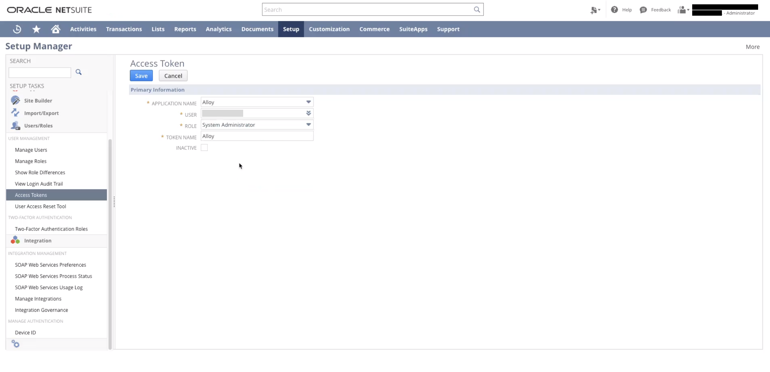Click the Token Name input field
Image resolution: width=770 pixels, height=372 pixels.
[257, 136]
